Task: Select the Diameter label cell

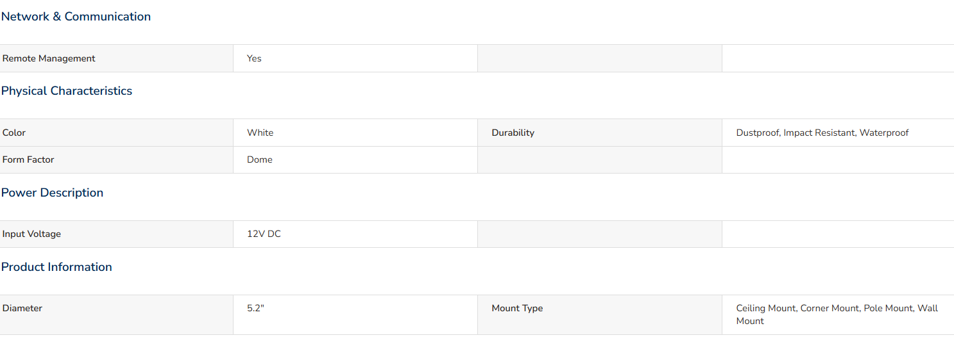Action: (117, 314)
